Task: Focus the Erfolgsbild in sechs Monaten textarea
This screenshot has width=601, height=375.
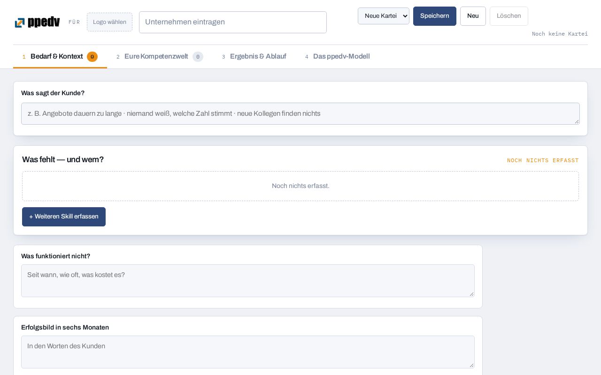Action: (248, 352)
